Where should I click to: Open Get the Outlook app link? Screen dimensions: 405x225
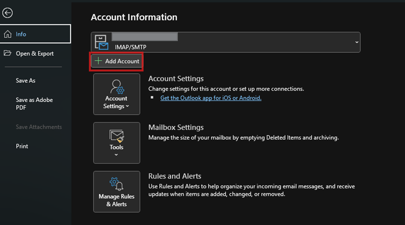(211, 98)
